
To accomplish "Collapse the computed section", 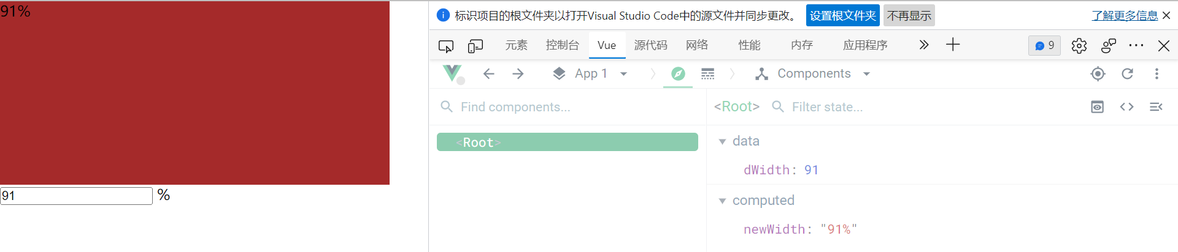I will click(722, 201).
